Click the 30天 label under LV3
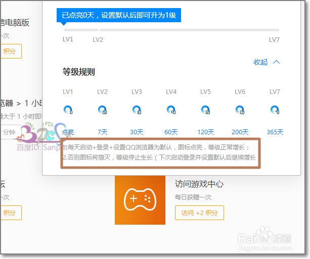The width and height of the screenshot is (310, 259). [x=137, y=132]
